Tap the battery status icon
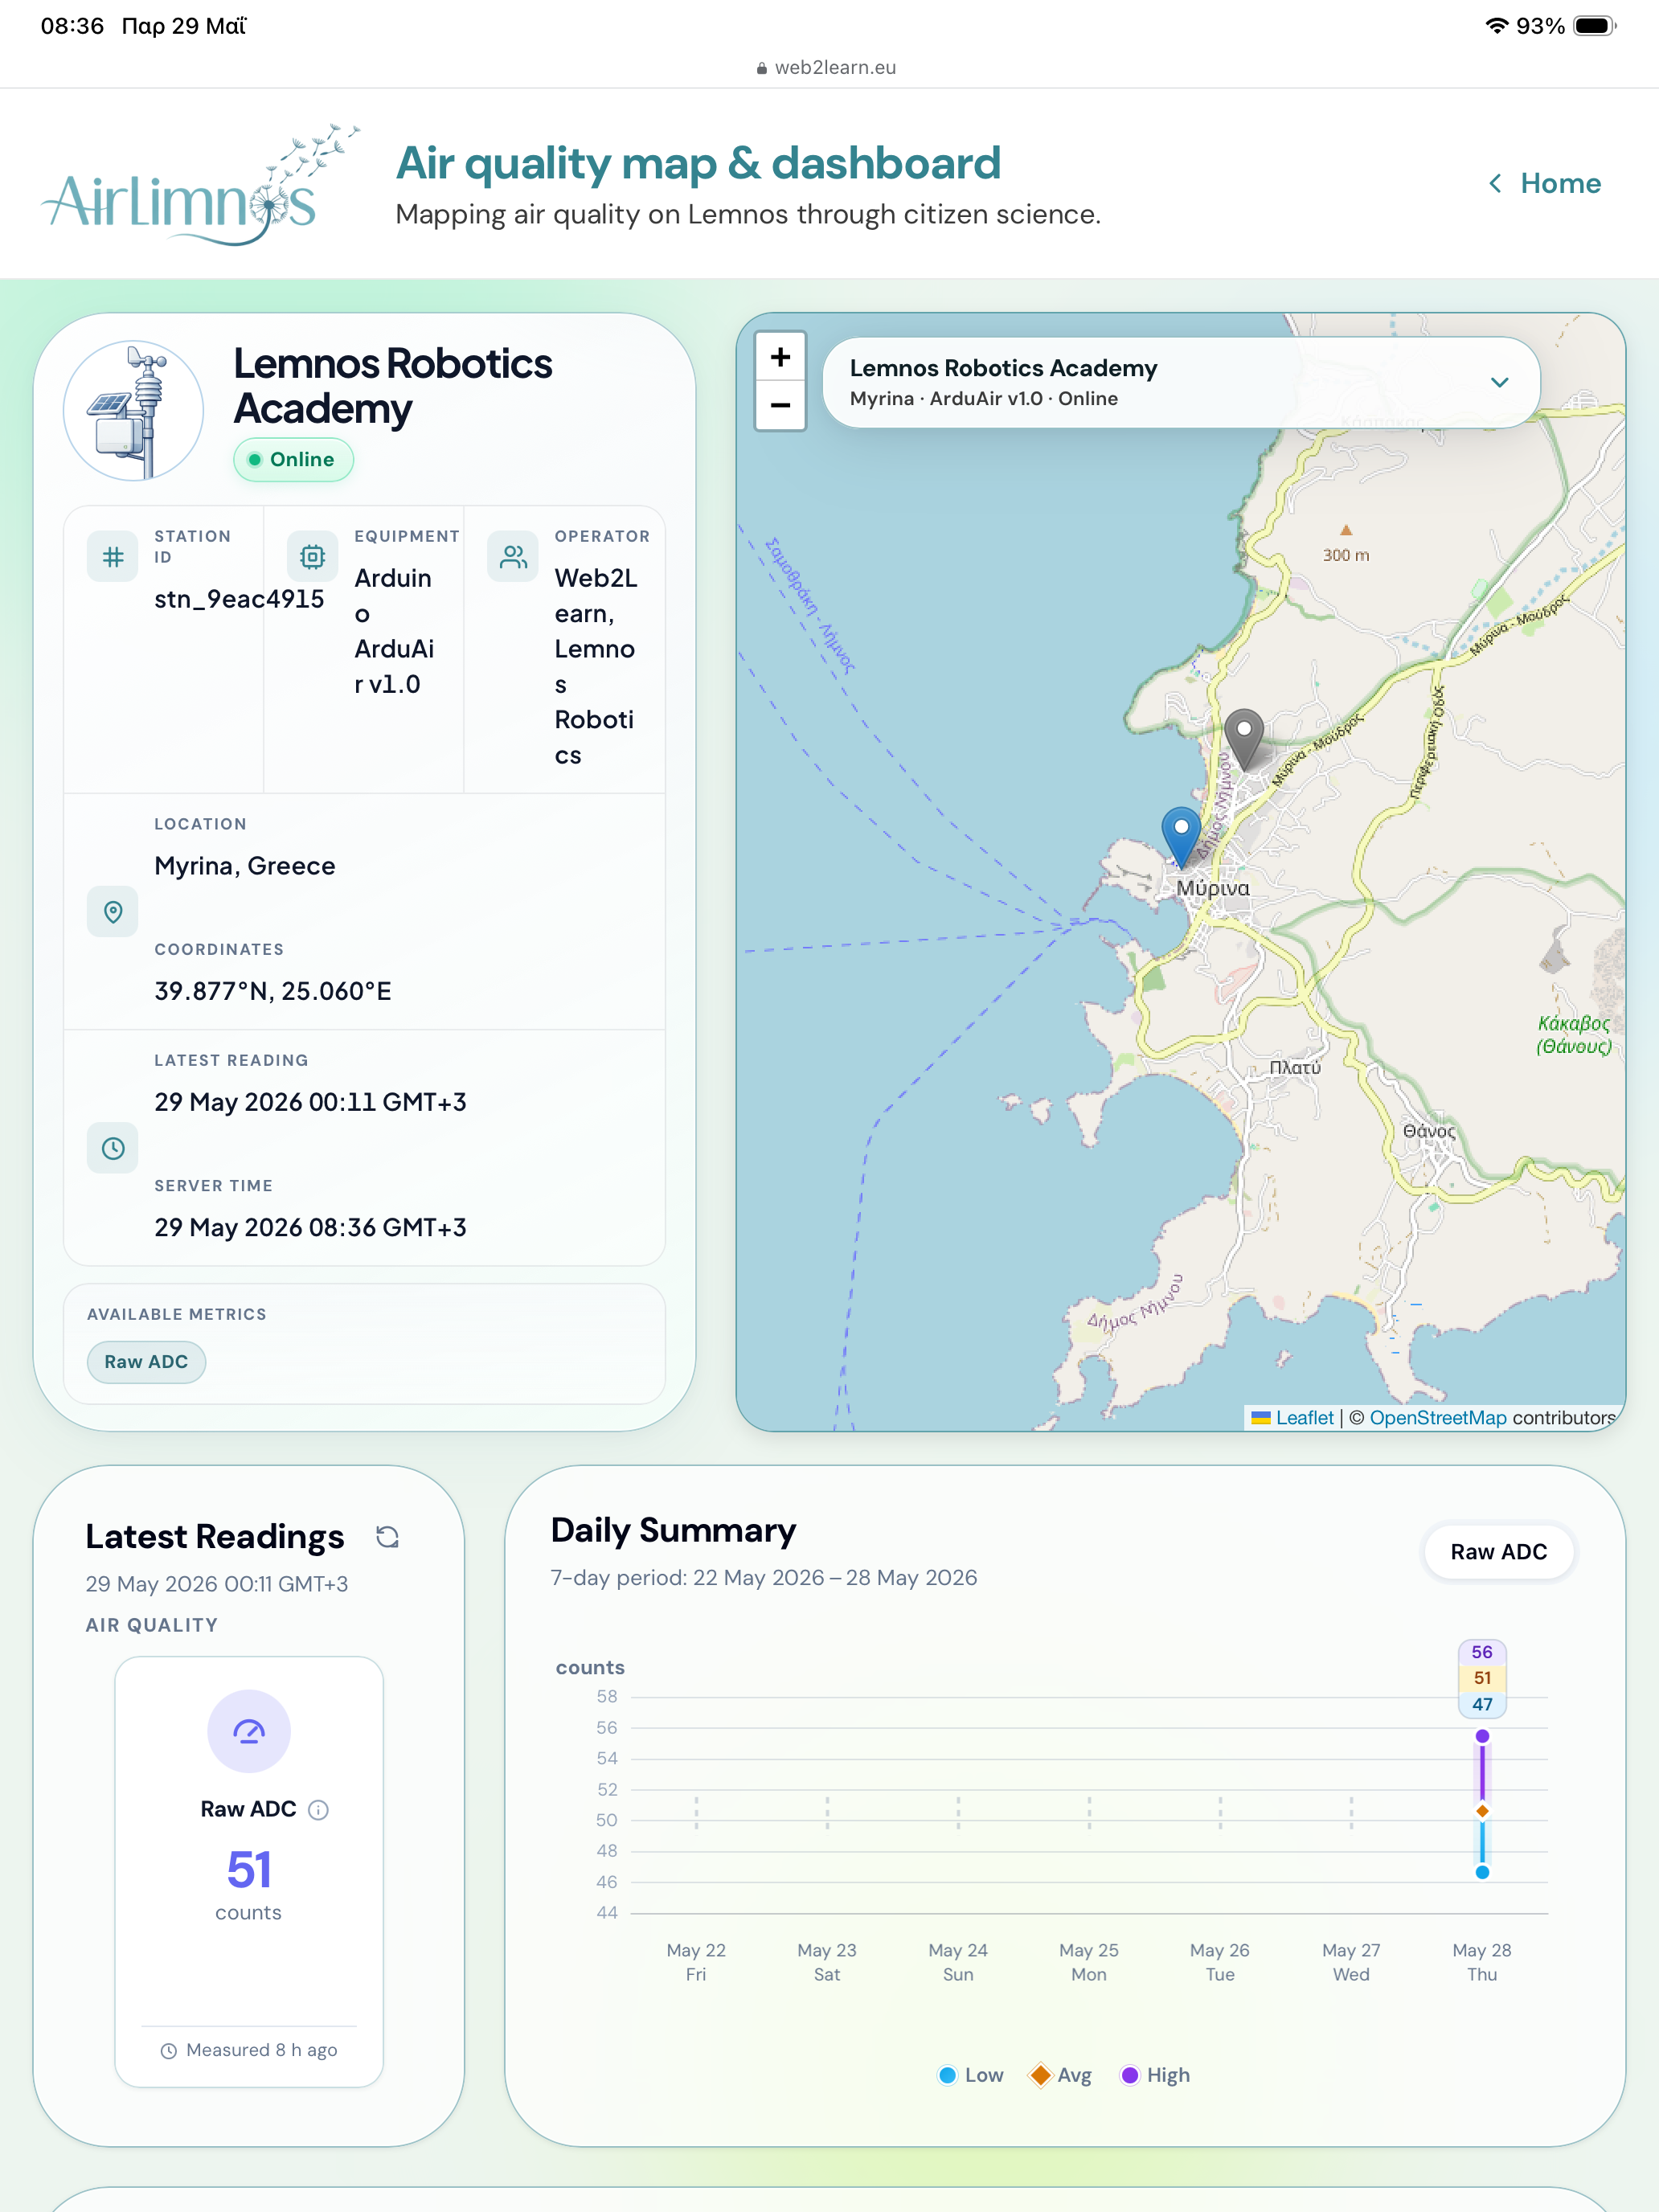This screenshot has height=2212, width=1659. 1594,26
